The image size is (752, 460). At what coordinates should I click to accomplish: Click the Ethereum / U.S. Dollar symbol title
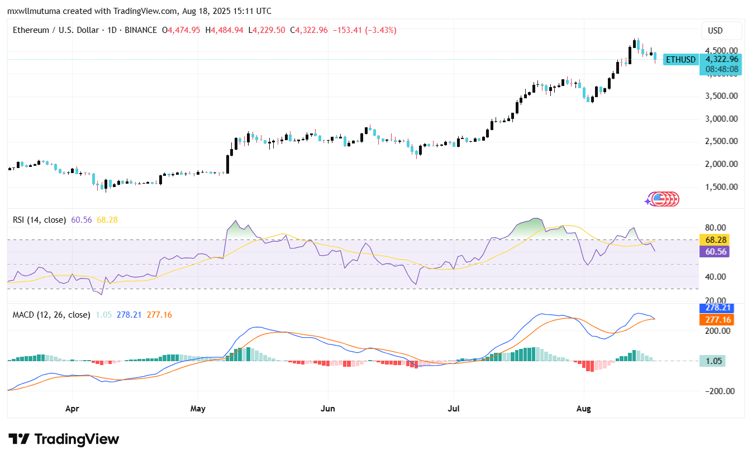coord(56,30)
